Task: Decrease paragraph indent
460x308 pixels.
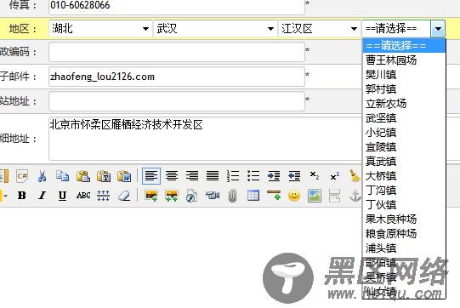Action: coord(294,176)
